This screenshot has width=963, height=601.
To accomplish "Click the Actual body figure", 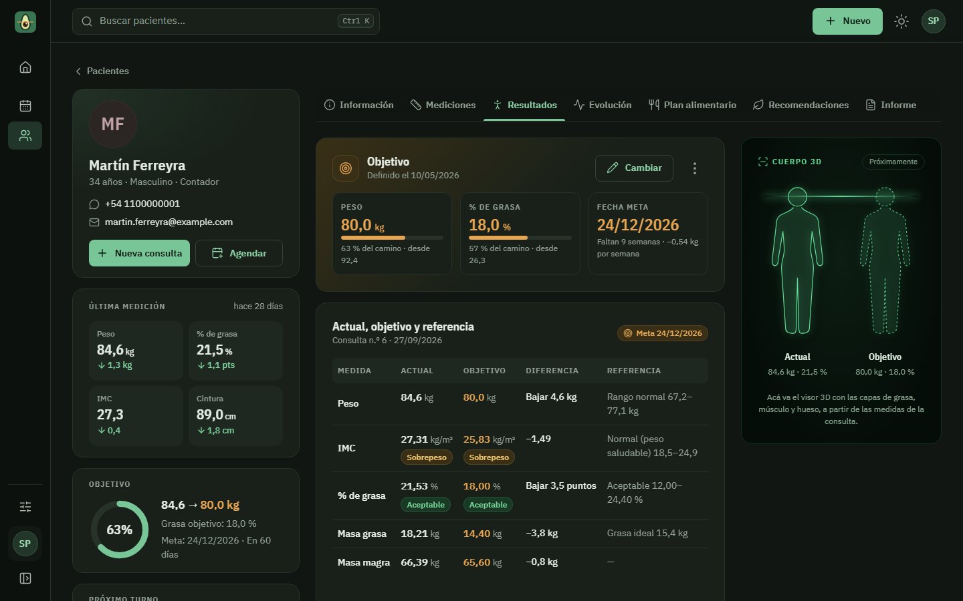I will tap(797, 260).
